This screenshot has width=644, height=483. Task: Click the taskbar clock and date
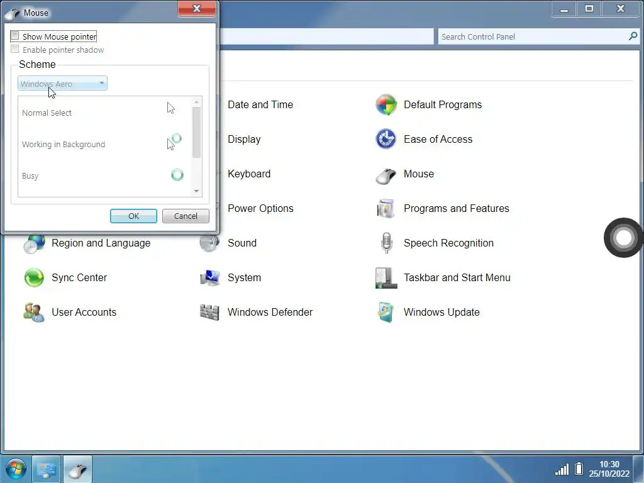[x=609, y=469]
